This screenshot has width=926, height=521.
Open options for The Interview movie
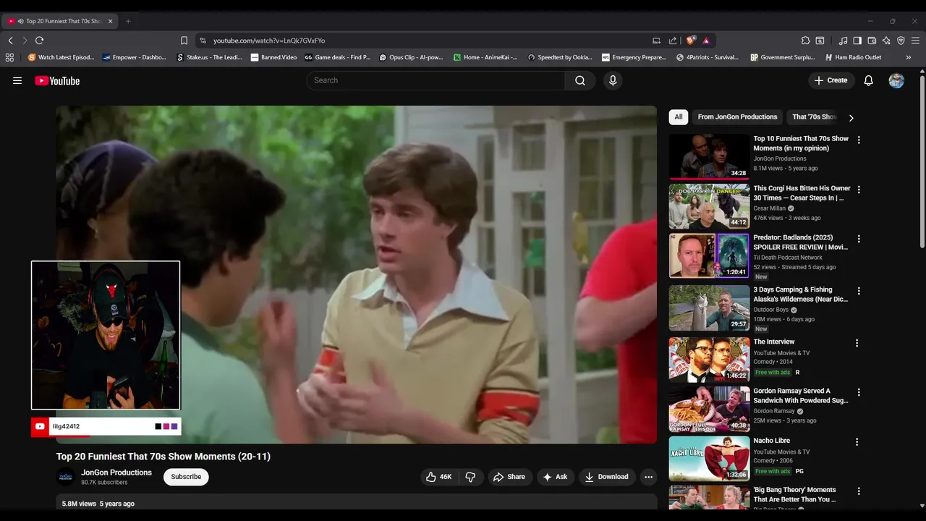[857, 343]
